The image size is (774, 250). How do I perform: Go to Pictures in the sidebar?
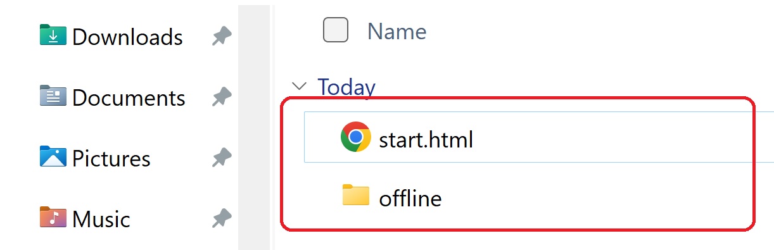(111, 158)
